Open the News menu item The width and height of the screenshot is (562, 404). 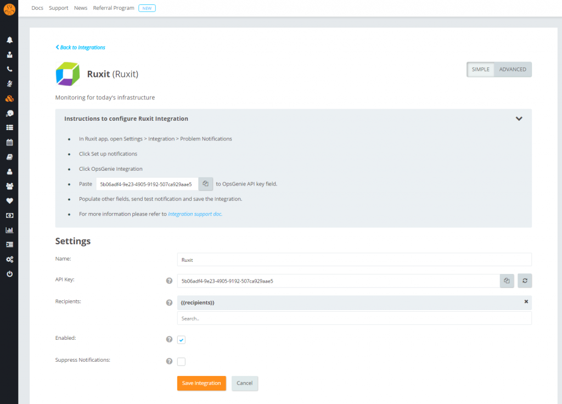[81, 8]
